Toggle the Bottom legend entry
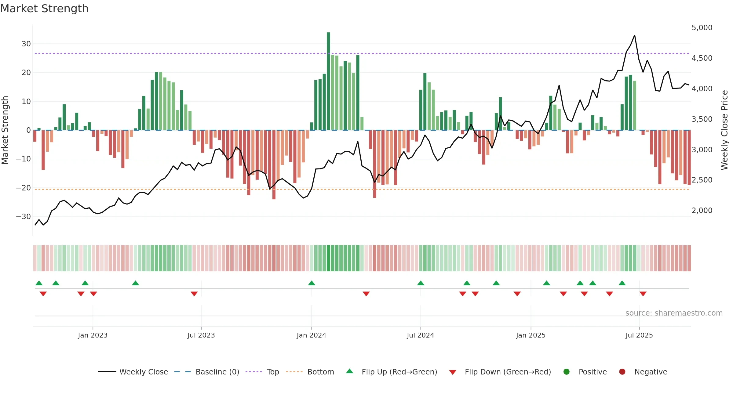This screenshot has height=412, width=733. pos(310,372)
